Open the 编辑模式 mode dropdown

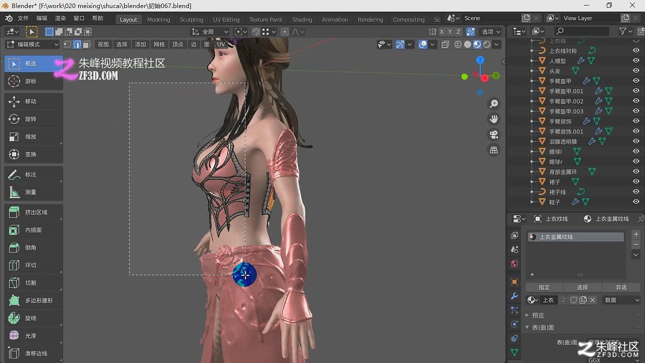pos(32,44)
